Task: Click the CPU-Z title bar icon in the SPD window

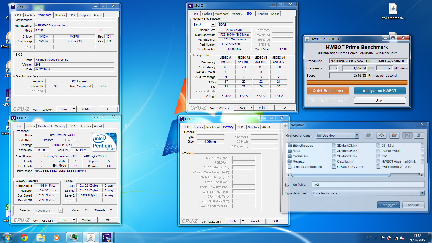Action: click(190, 5)
